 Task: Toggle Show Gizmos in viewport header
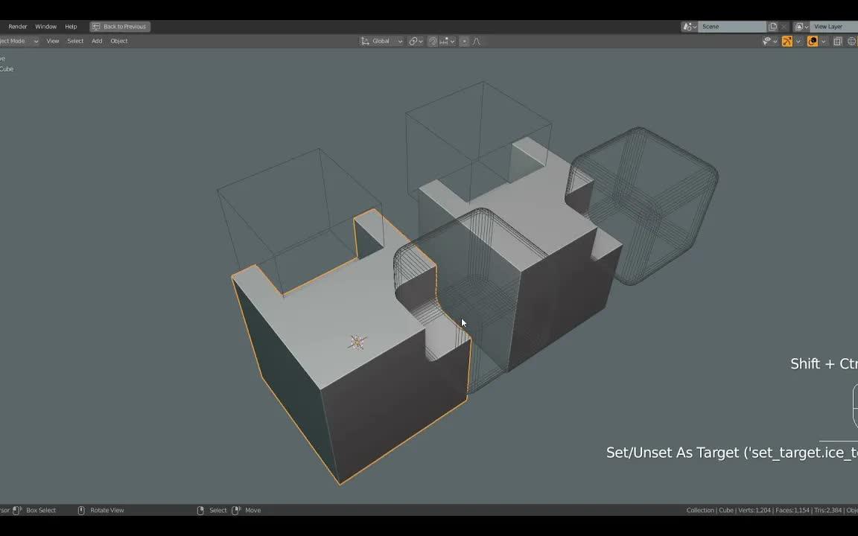point(787,41)
